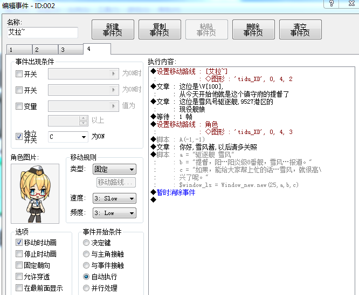
Task: Select the command line 设置移动路线 : 角色
Action: [184, 124]
